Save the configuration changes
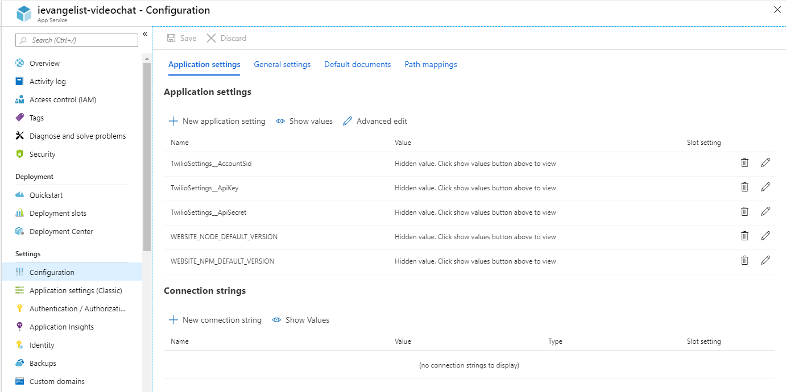The width and height of the screenshot is (786, 392). 181,38
